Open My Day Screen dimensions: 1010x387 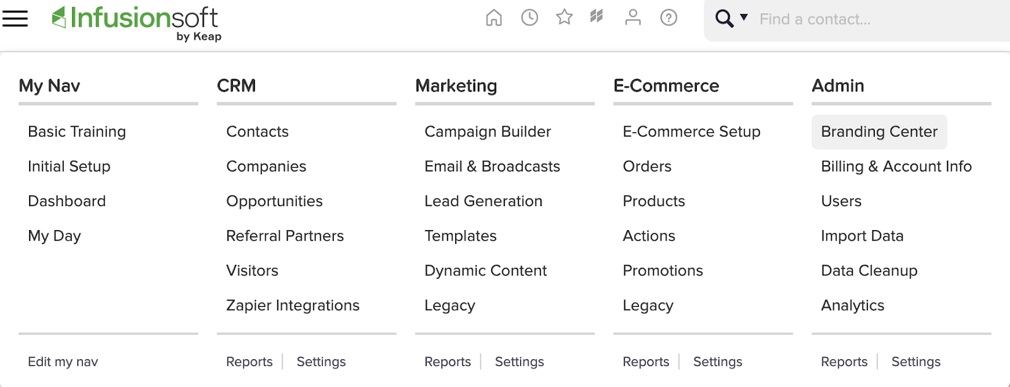coord(55,236)
